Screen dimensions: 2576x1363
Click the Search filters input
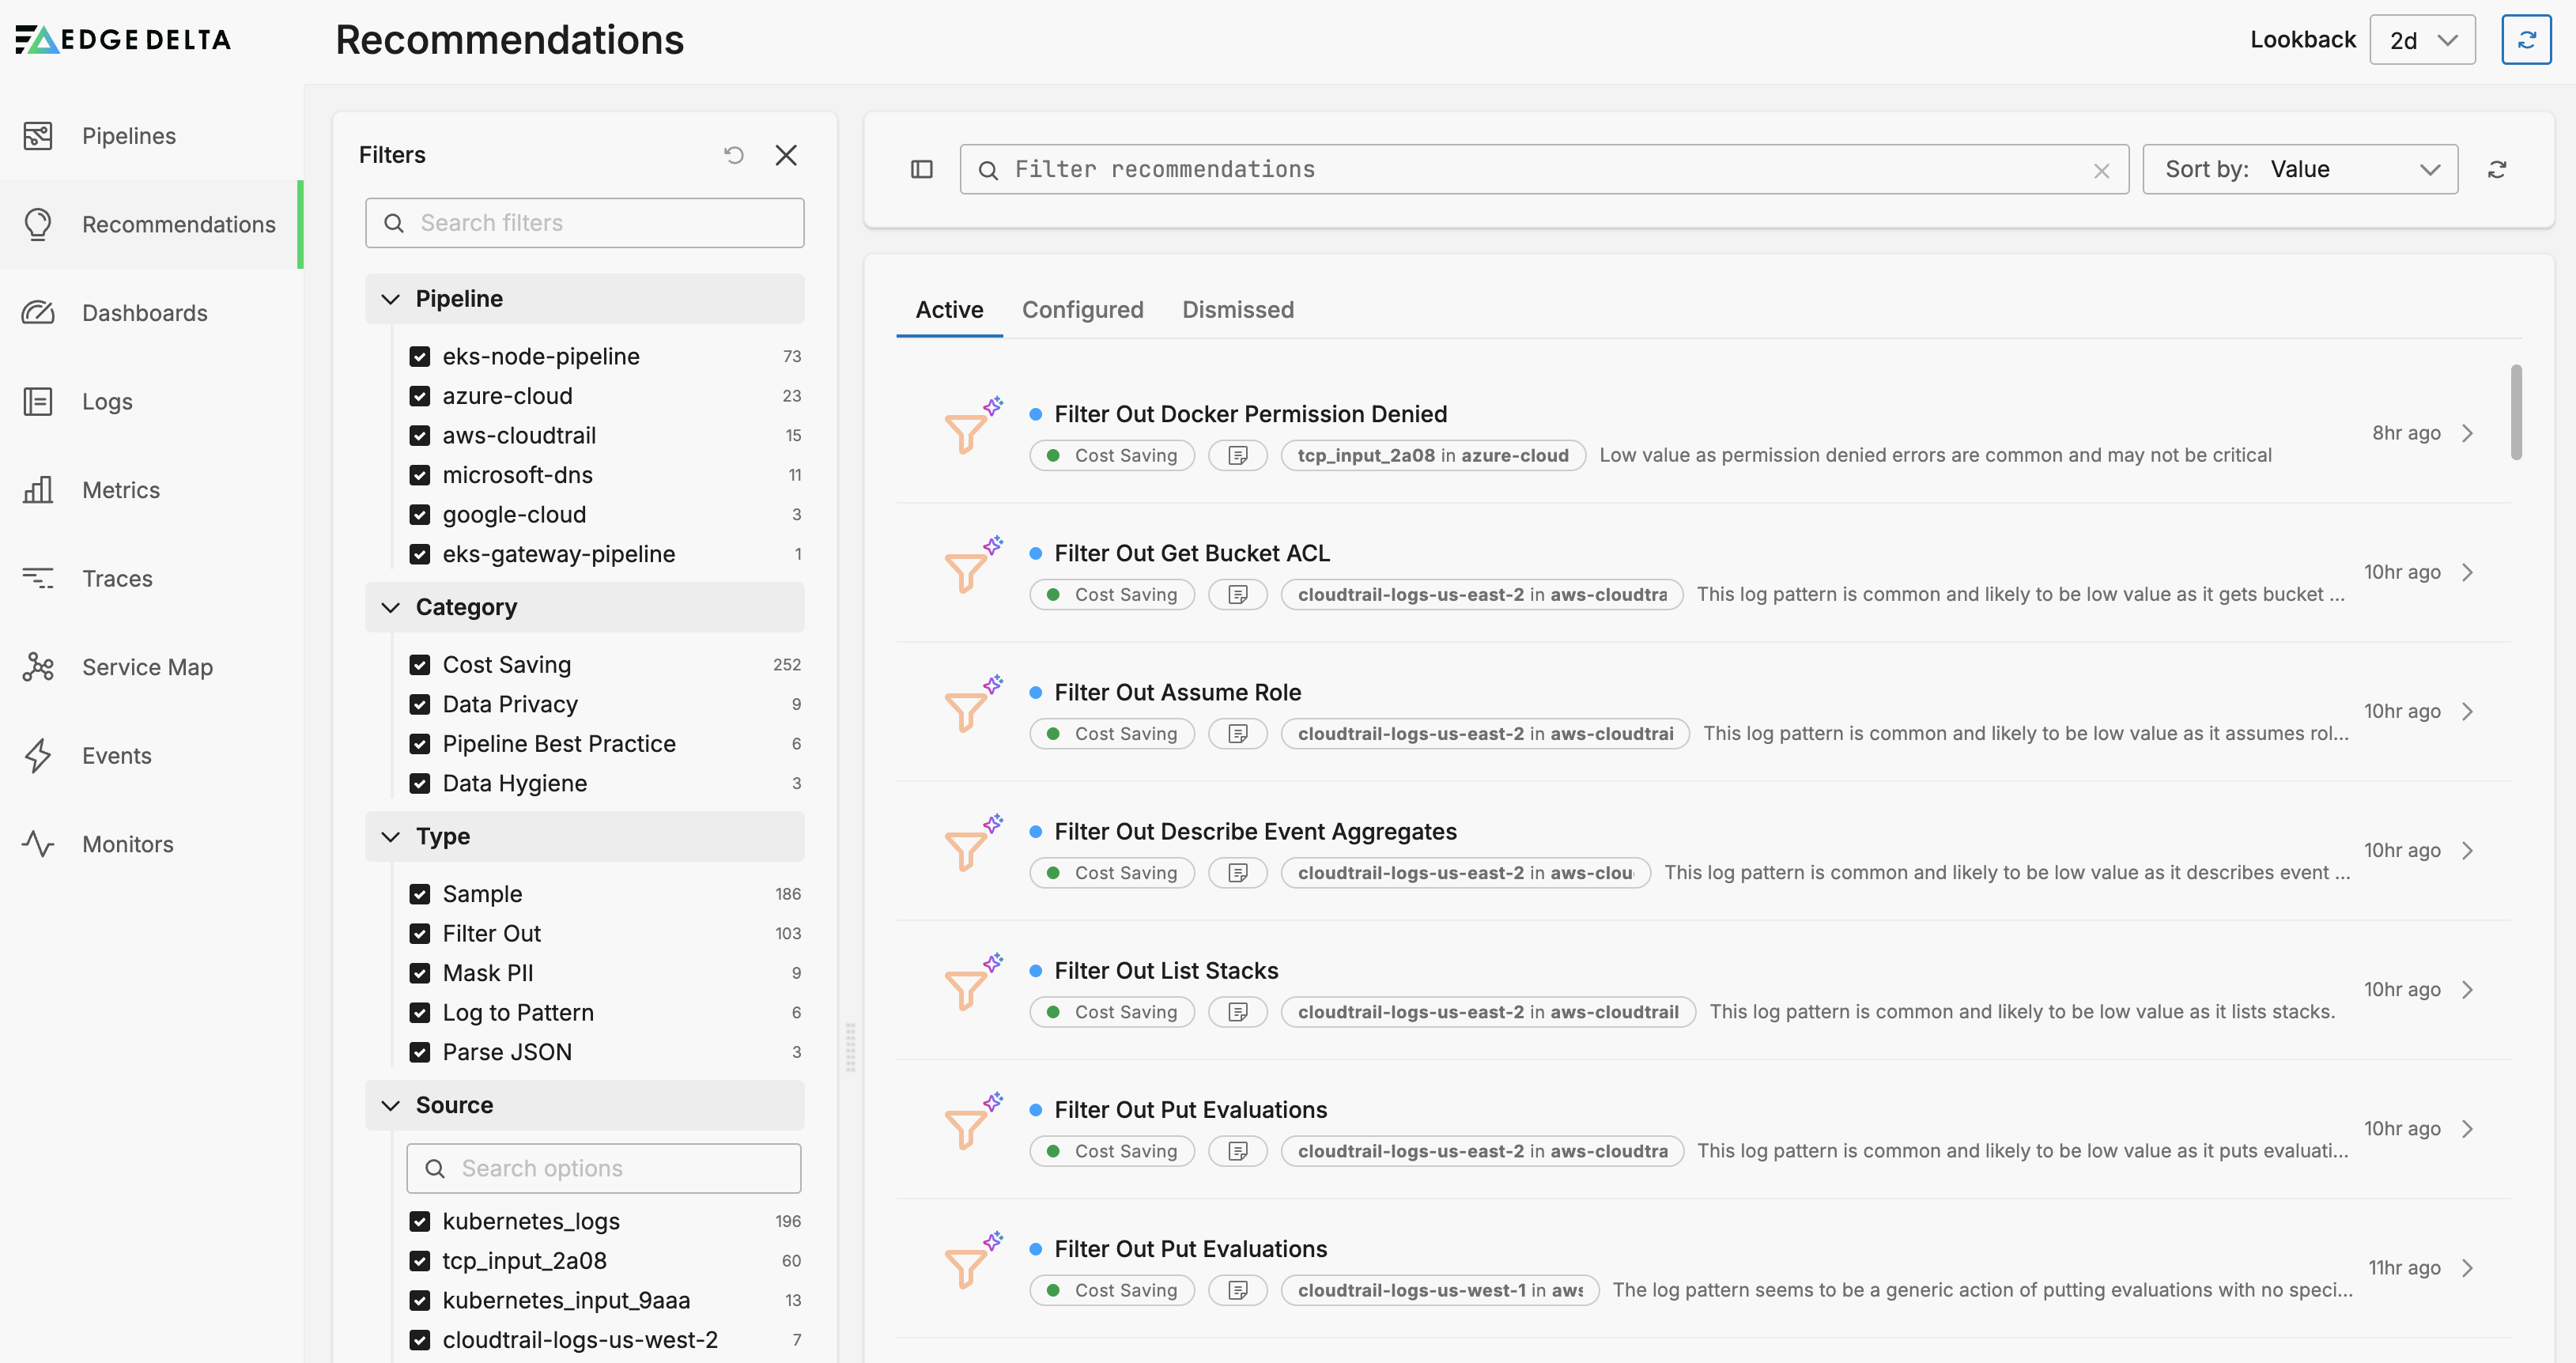pyautogui.click(x=584, y=223)
